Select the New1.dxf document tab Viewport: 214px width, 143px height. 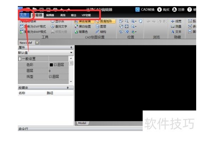26,43
